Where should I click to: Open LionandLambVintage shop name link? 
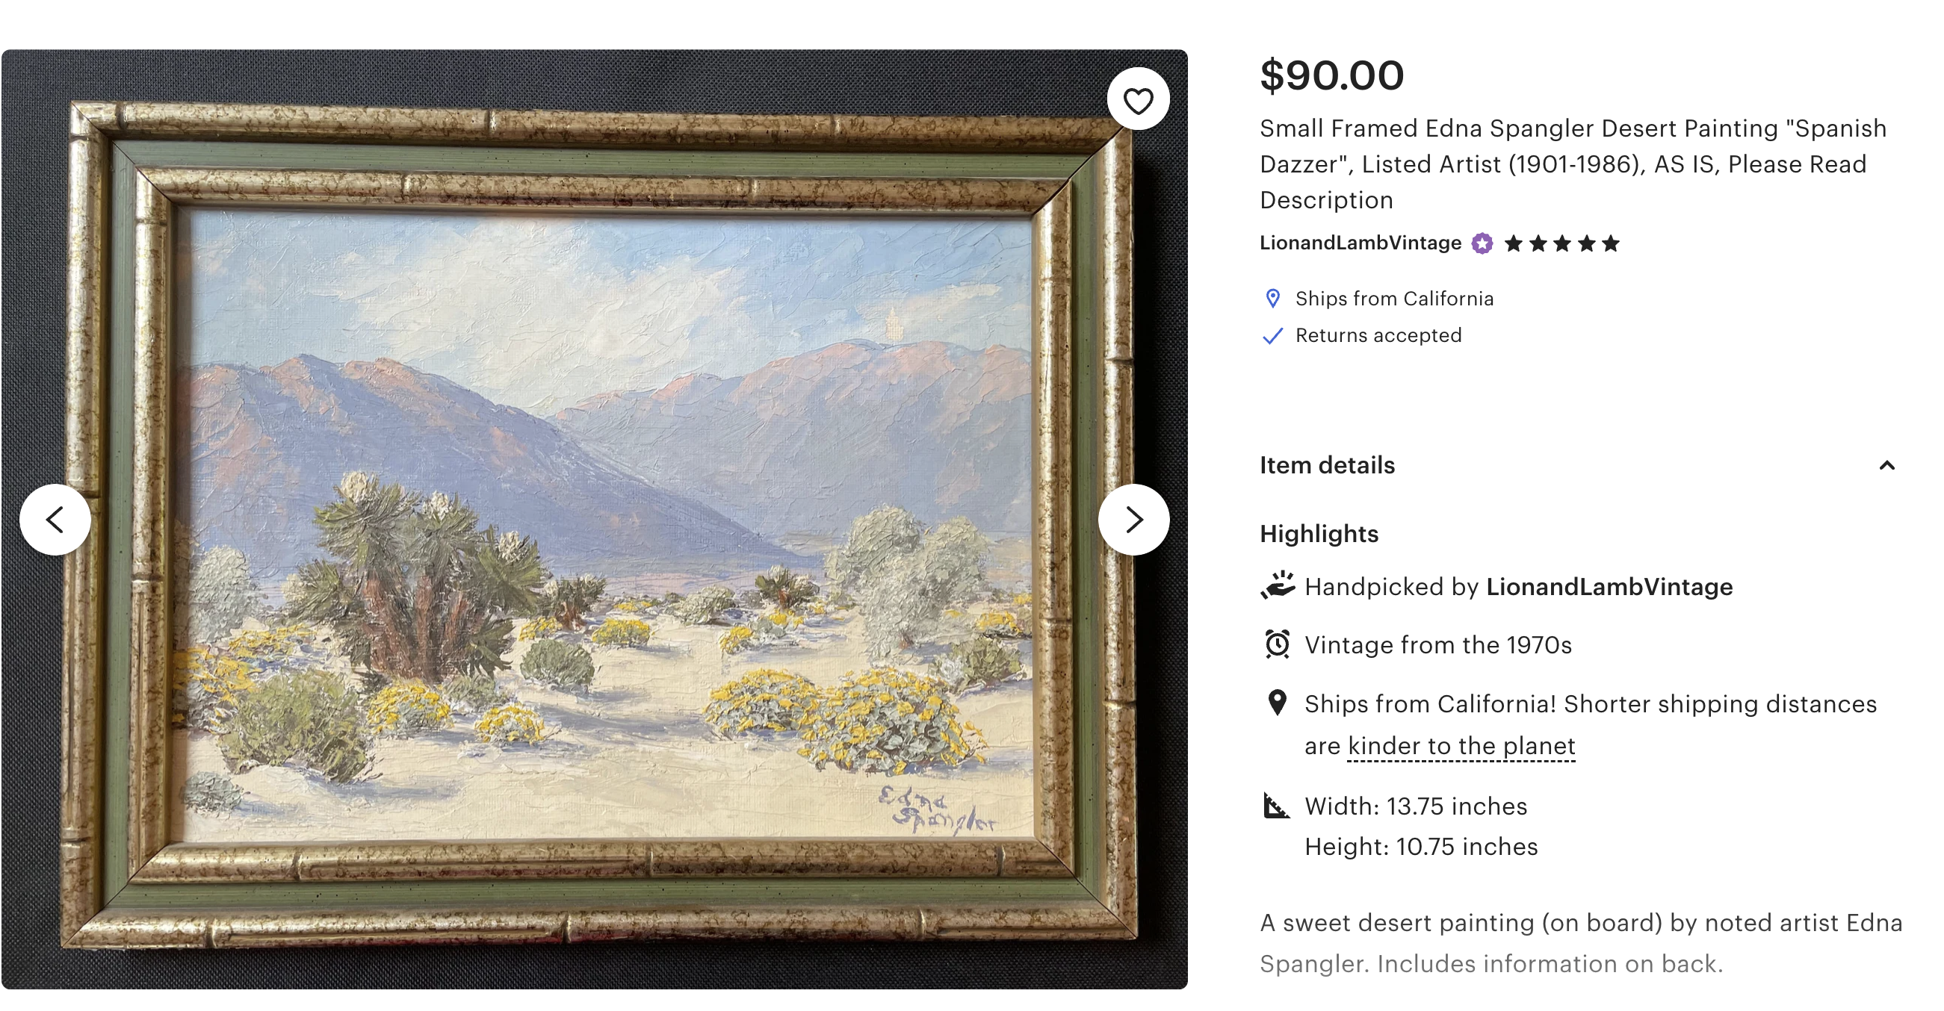(x=1360, y=243)
